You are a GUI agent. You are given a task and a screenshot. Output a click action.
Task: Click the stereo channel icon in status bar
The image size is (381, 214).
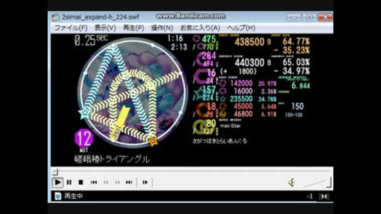(x=324, y=197)
